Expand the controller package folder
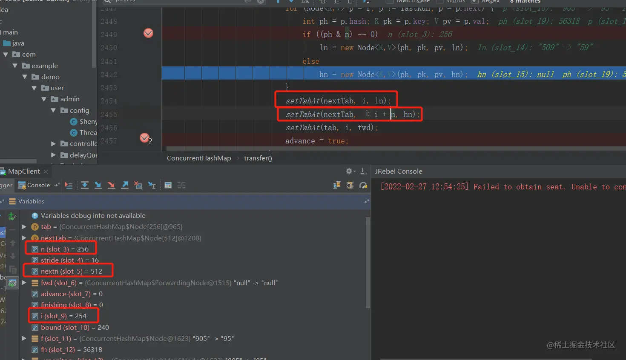626x360 pixels. [53, 144]
